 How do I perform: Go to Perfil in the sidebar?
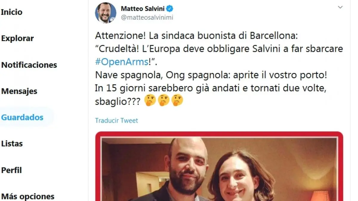click(x=12, y=170)
